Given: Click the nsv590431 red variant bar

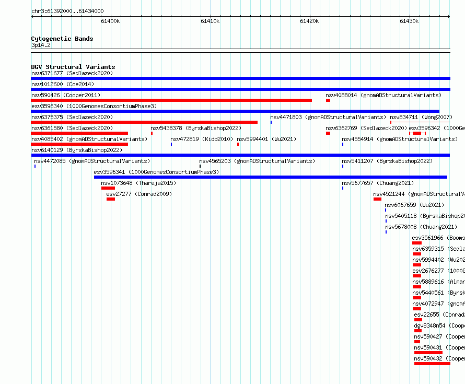Looking at the screenshot, I should (428, 353).
